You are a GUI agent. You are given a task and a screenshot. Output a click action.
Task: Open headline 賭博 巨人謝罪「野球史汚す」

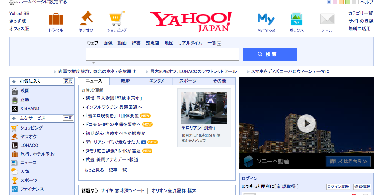[x=114, y=99]
